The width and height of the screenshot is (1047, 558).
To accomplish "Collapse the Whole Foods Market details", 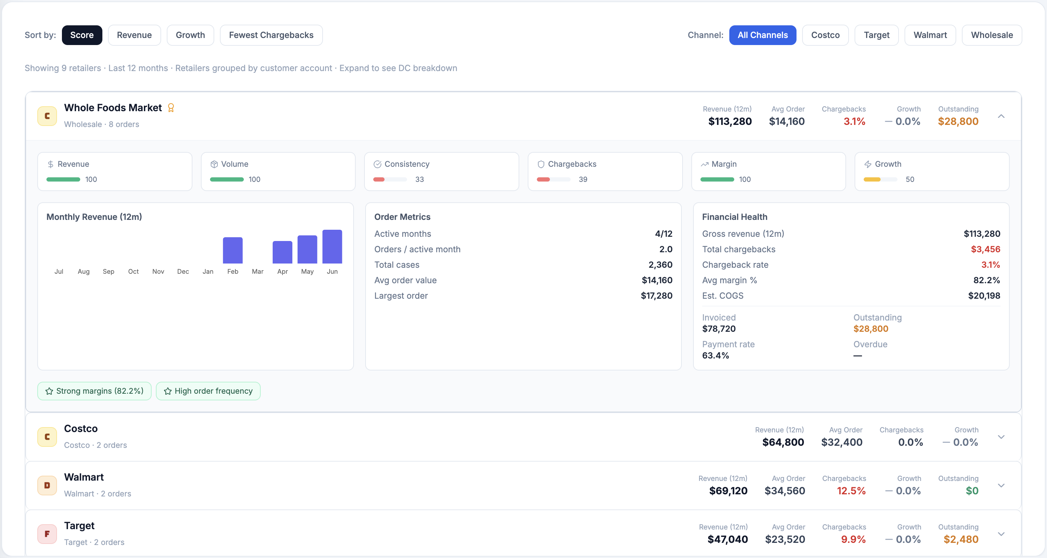I will pos(1002,116).
